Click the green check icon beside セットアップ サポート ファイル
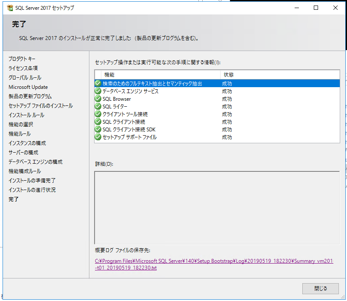 (x=98, y=137)
